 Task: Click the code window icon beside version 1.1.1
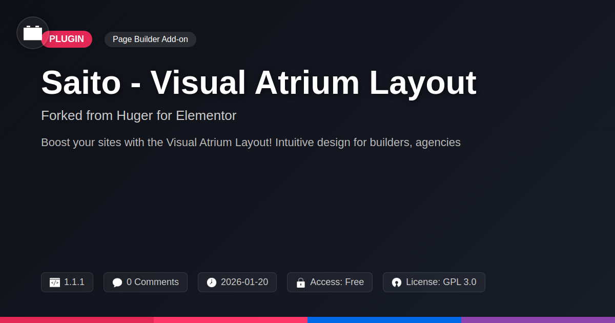tap(55, 282)
